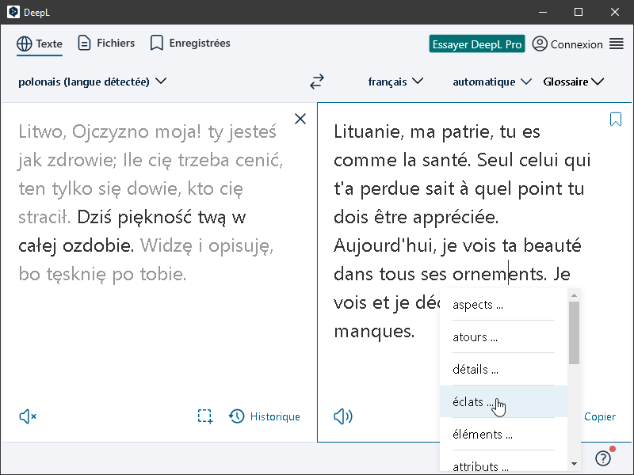This screenshot has width=634, height=475.
Task: Play audio of the French translation
Action: (x=343, y=416)
